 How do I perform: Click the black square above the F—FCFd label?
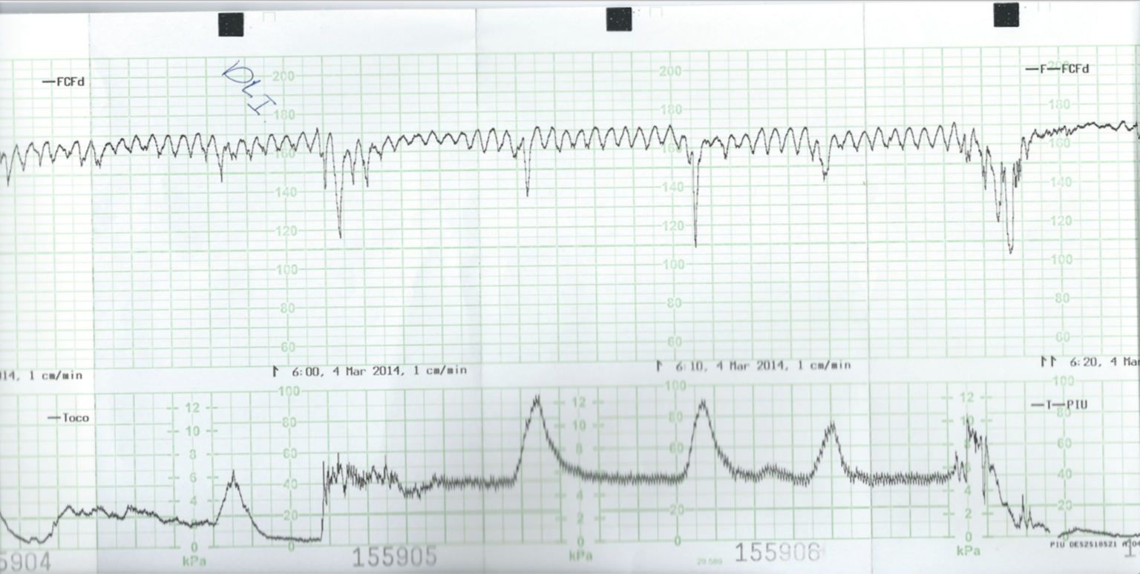point(1006,15)
